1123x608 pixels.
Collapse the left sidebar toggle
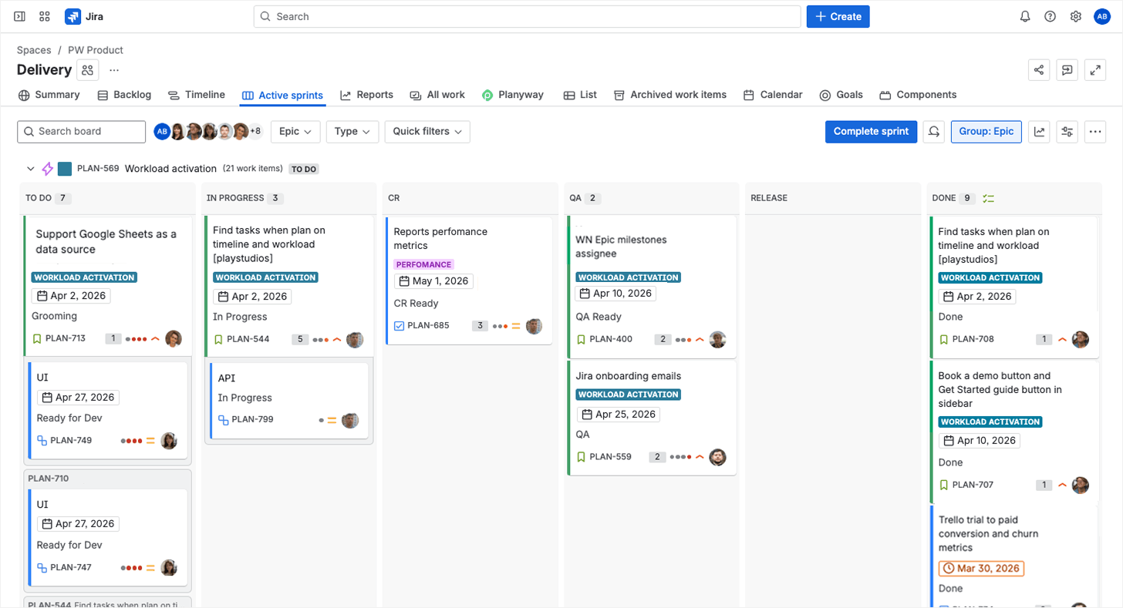tap(20, 16)
